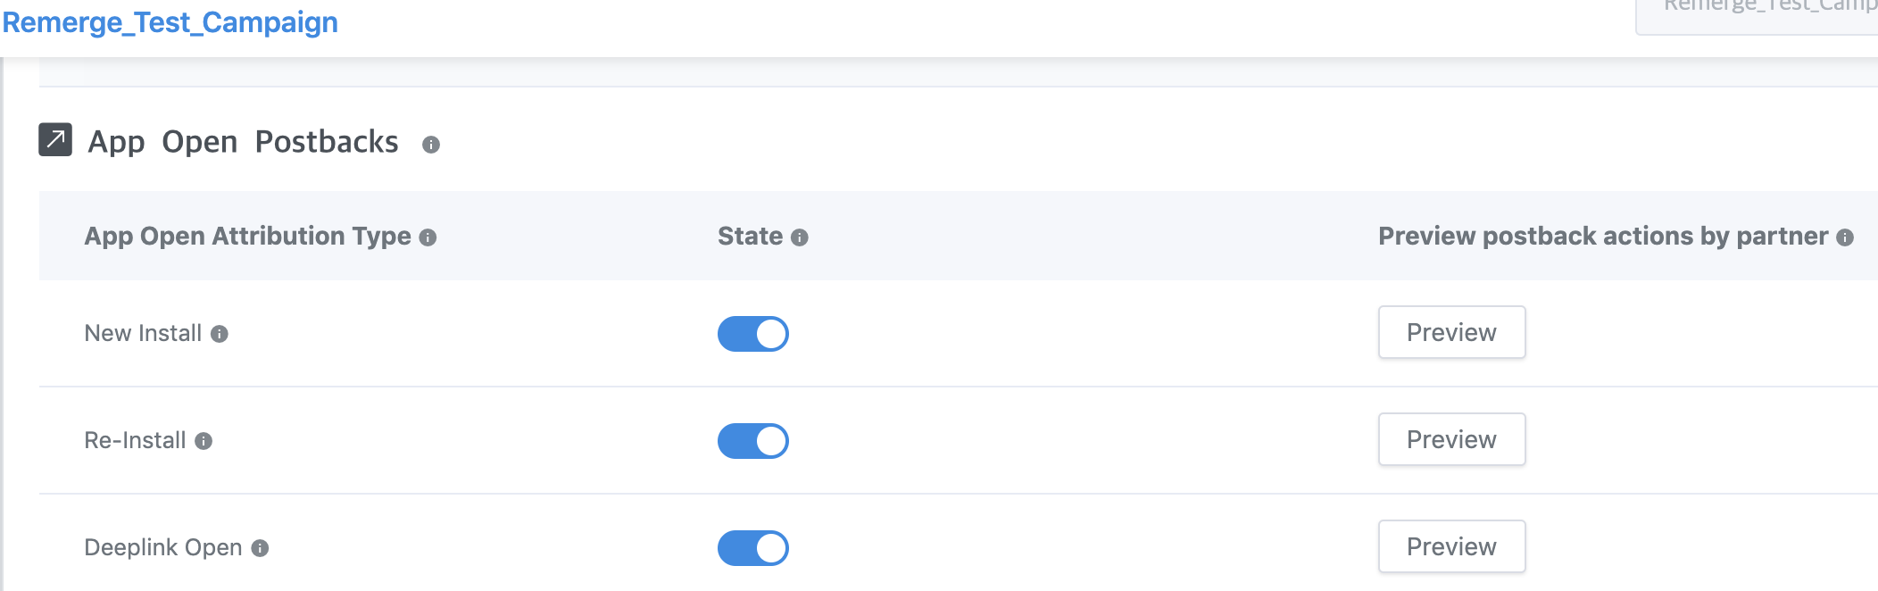The image size is (1878, 591).
Task: Disable the New Install postback toggle
Action: [x=753, y=334]
